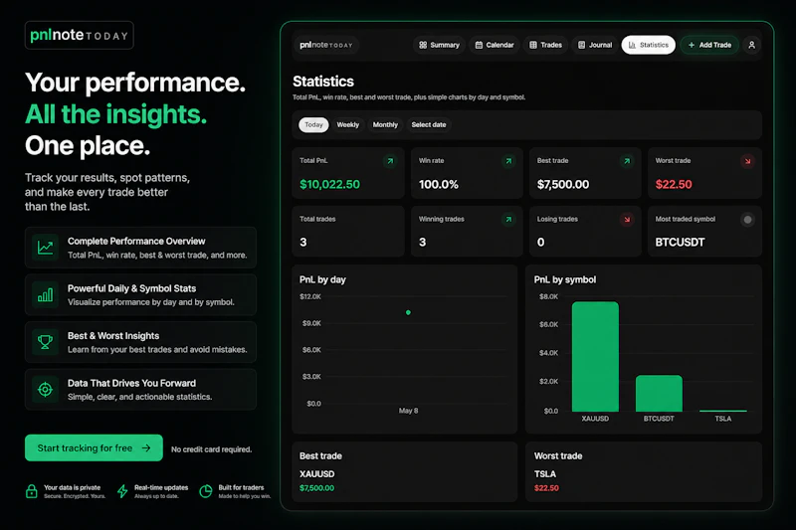Click the PnL by symbol chart title
The image size is (796, 530).
(565, 280)
